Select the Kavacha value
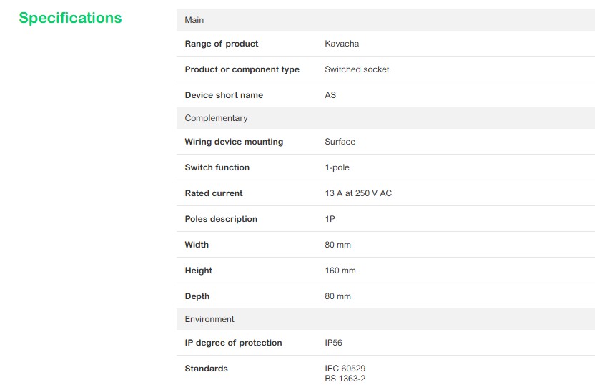 click(x=342, y=44)
